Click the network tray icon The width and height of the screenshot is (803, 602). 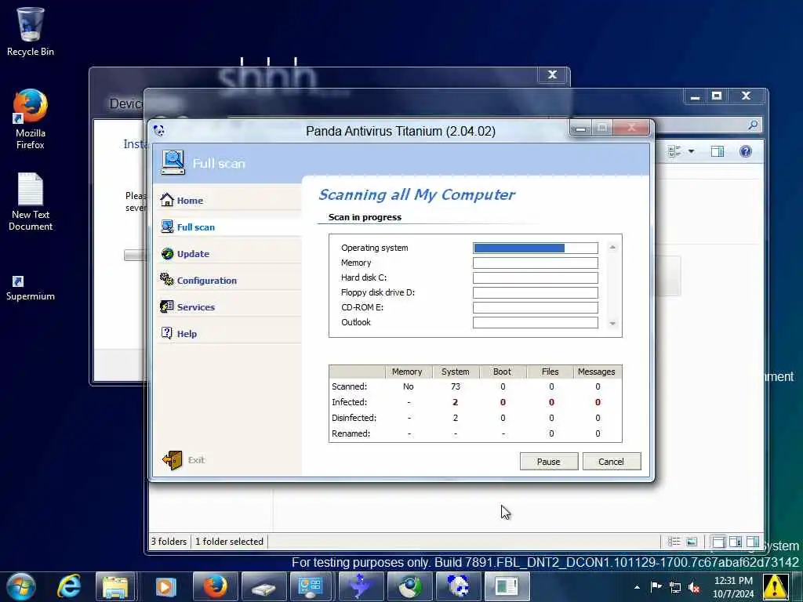coord(675,587)
